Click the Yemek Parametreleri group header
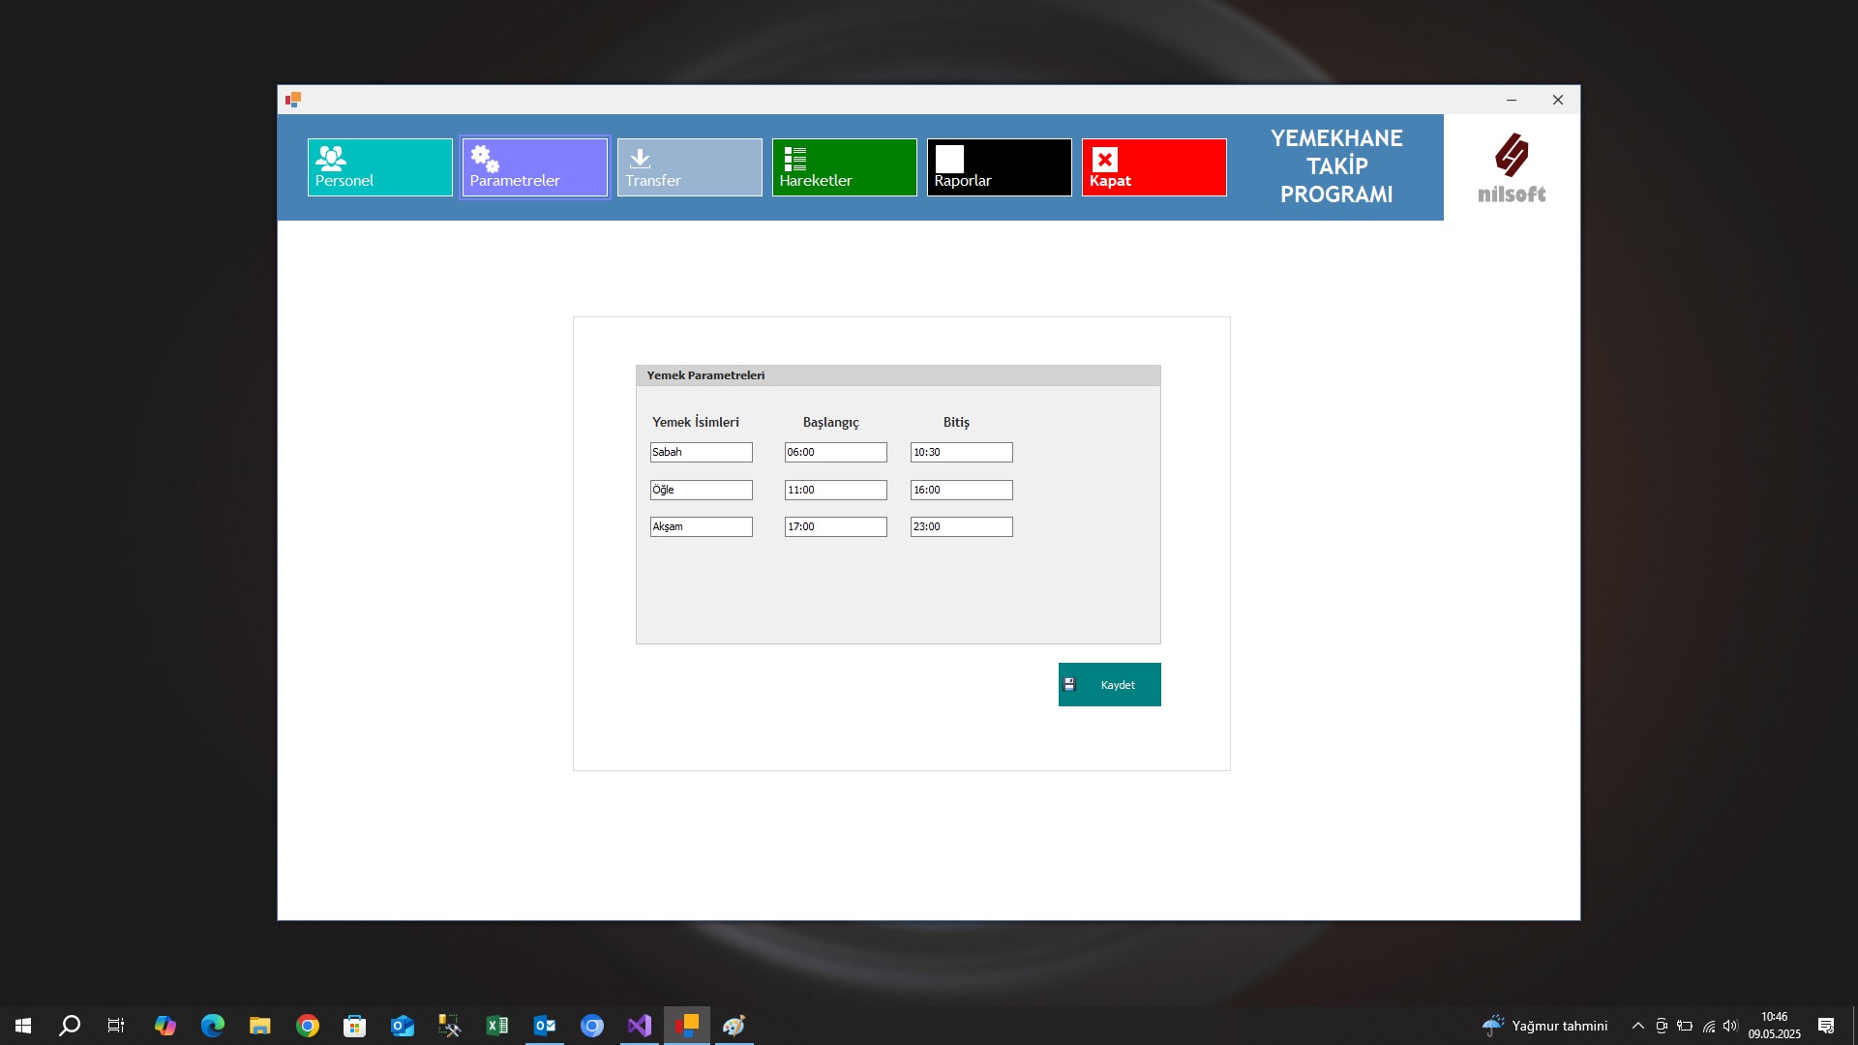Image resolution: width=1858 pixels, height=1045 pixels. (705, 375)
